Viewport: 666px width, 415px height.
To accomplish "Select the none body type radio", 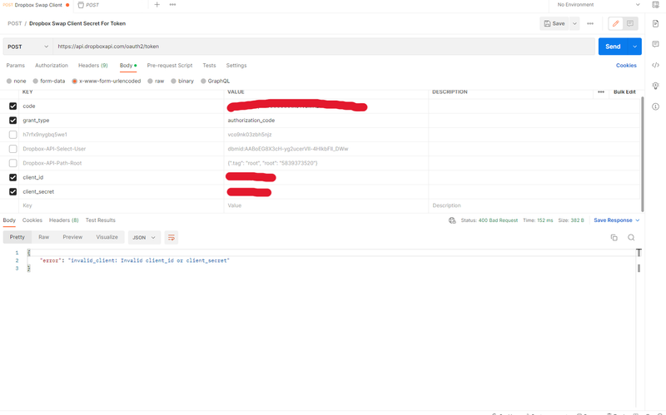I will (9, 81).
